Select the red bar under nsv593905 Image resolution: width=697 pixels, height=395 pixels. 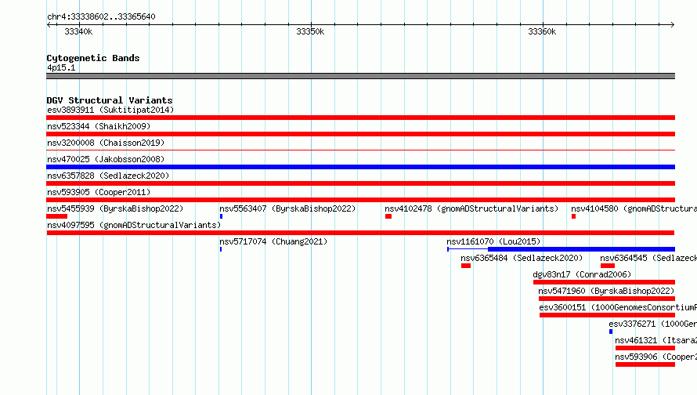click(360, 200)
